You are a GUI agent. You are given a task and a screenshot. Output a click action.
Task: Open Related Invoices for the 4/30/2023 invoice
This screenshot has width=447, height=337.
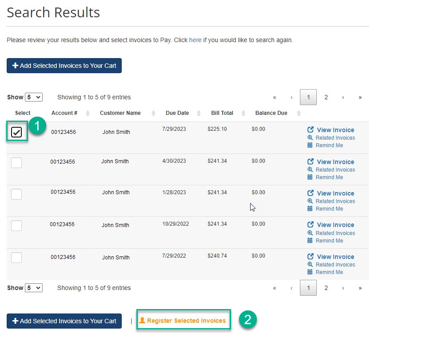[311, 169]
